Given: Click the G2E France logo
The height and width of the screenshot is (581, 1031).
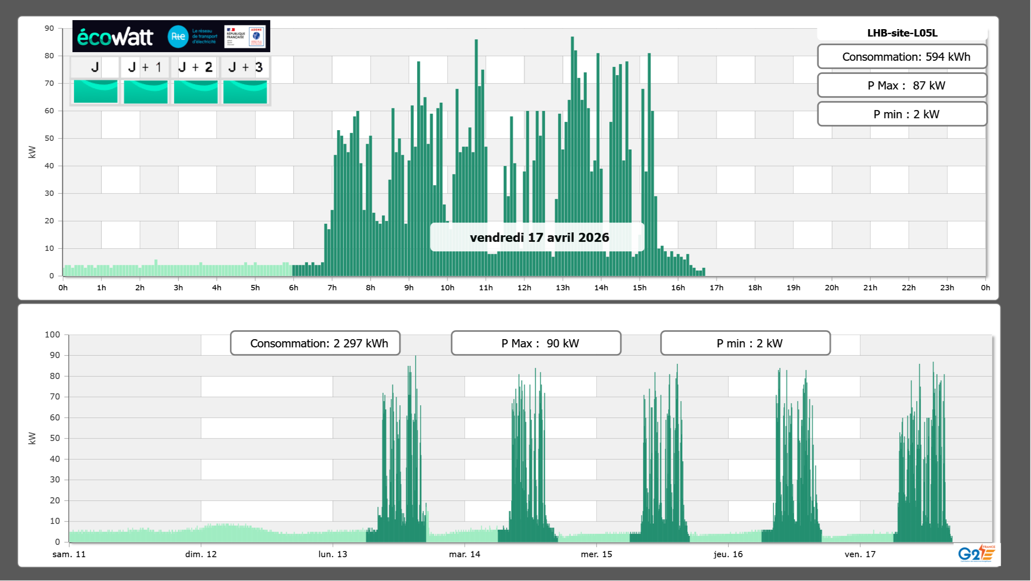Looking at the screenshot, I should (x=976, y=553).
